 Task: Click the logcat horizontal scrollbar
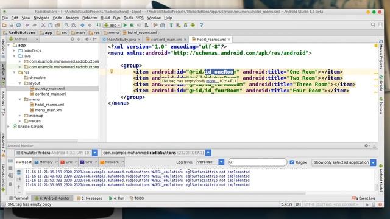pyautogui.click(x=165, y=192)
